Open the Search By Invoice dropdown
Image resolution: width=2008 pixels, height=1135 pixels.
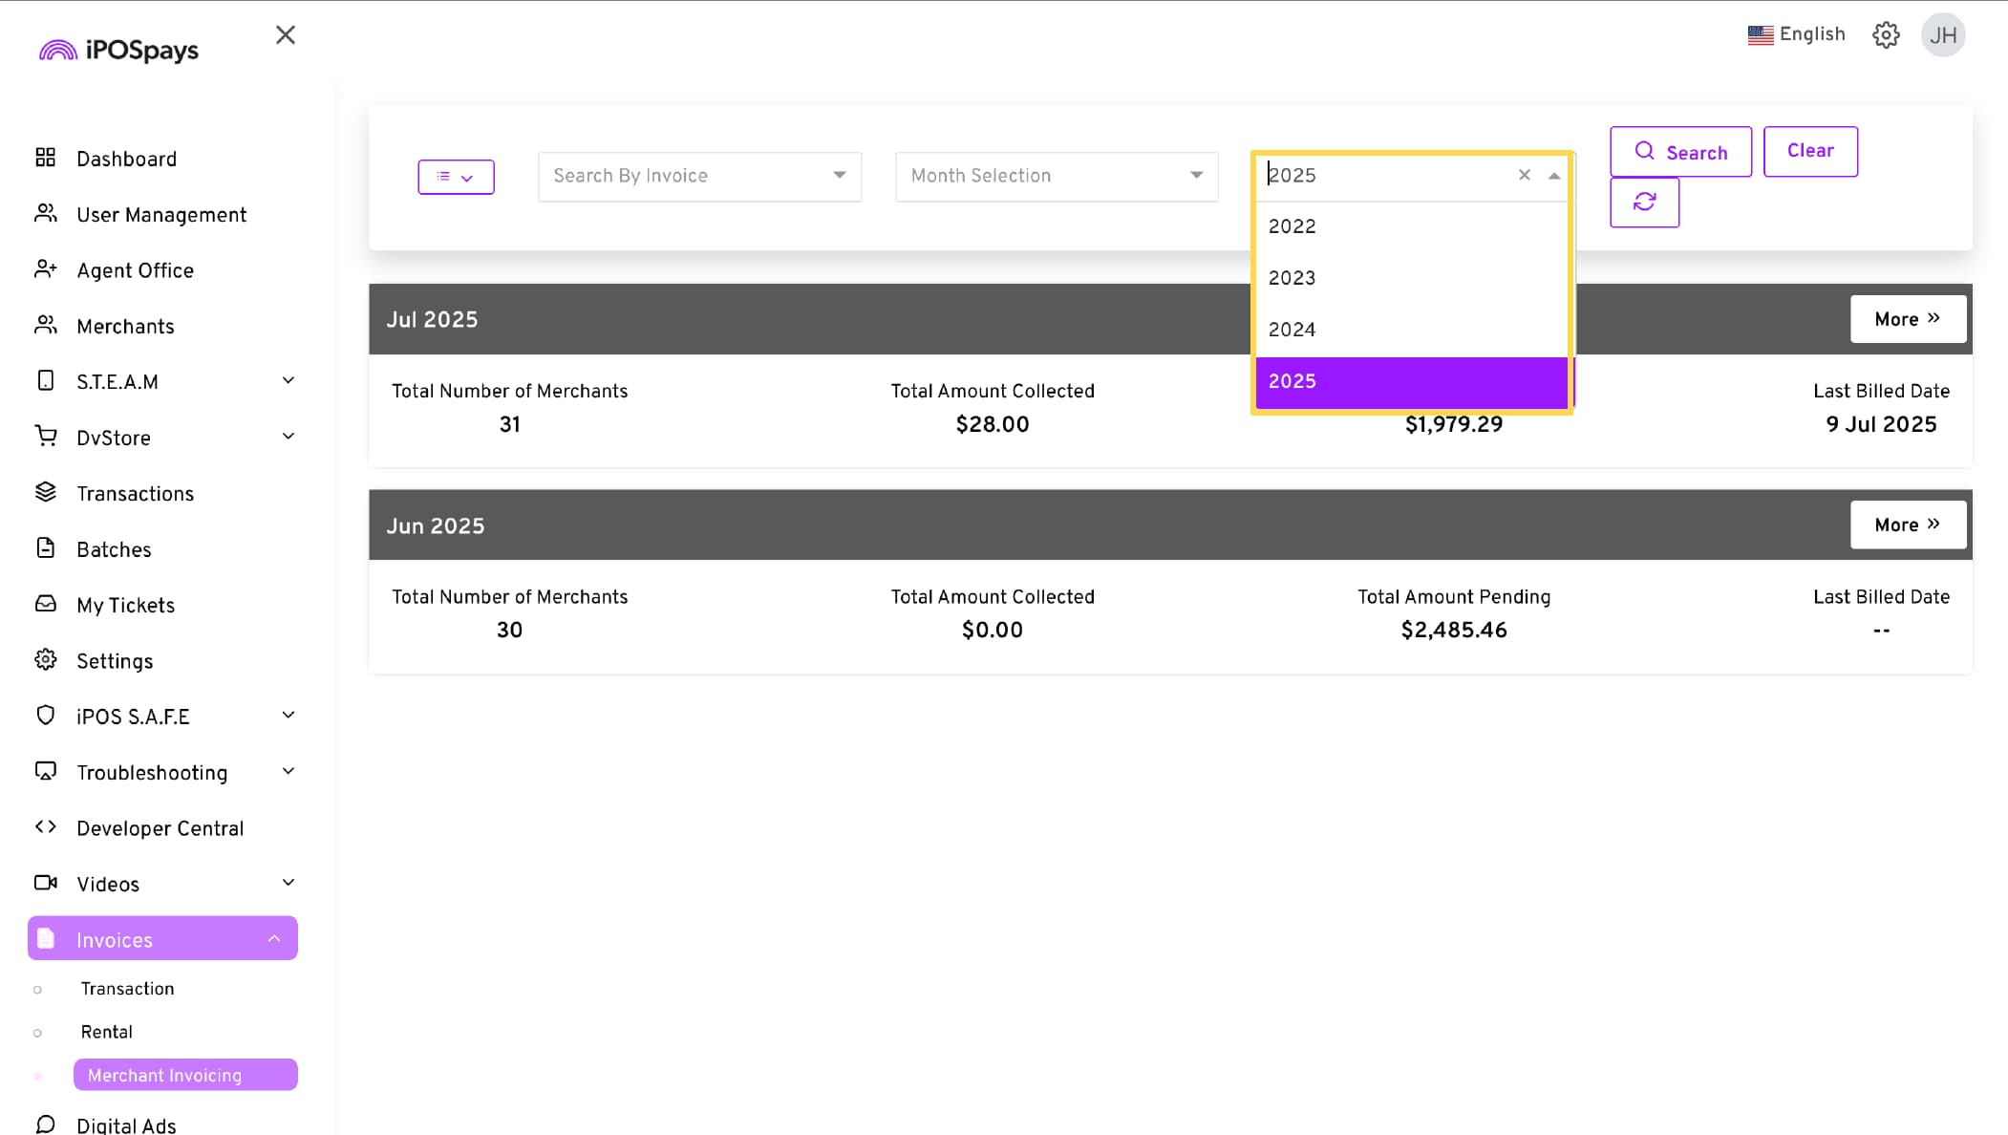[698, 176]
